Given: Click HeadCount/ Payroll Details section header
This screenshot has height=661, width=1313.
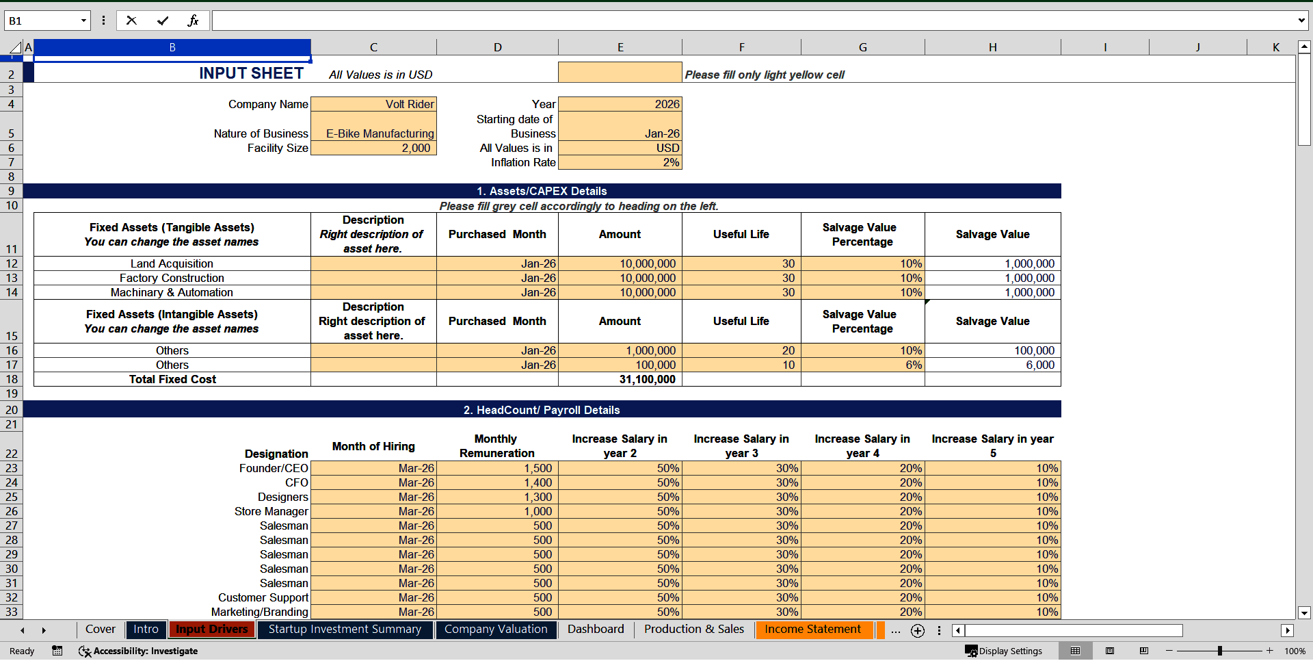Looking at the screenshot, I should [x=542, y=410].
